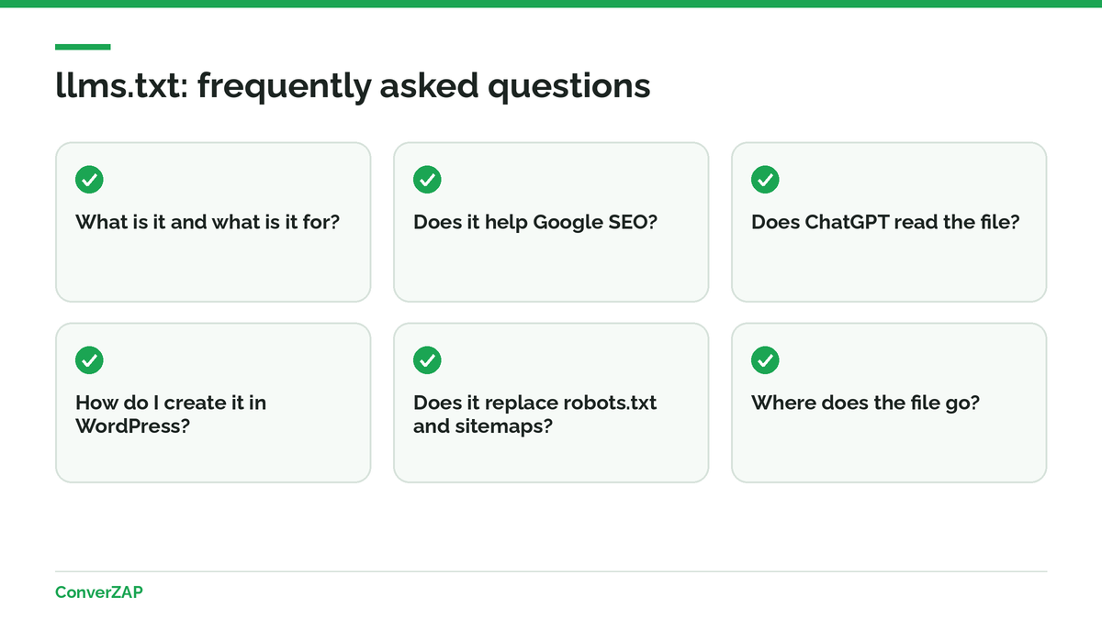1102x619 pixels.
Task: Select 'Does it help Google SEO?' question
Action: 535,222
